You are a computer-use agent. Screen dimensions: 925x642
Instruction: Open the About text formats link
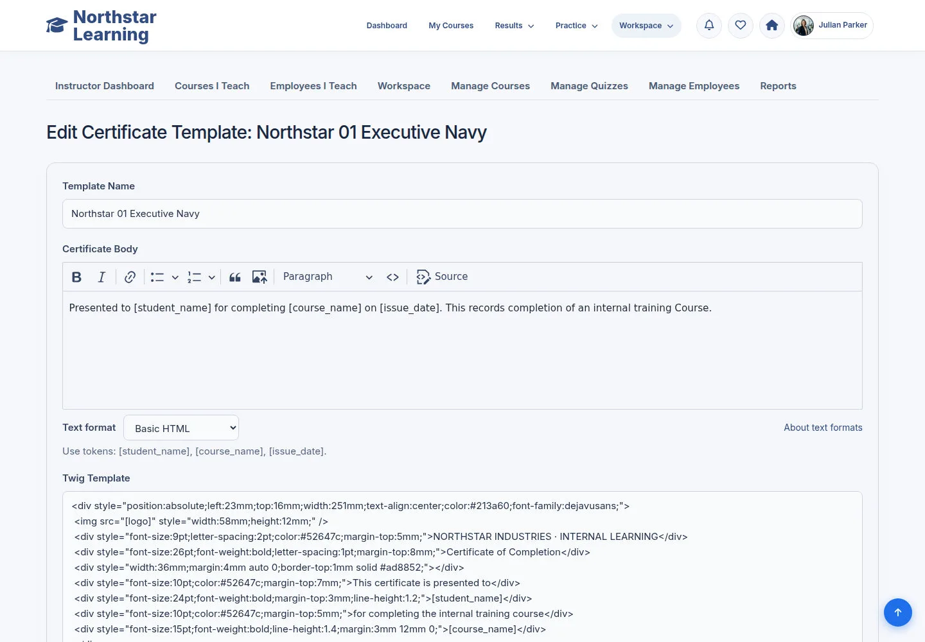pos(823,428)
